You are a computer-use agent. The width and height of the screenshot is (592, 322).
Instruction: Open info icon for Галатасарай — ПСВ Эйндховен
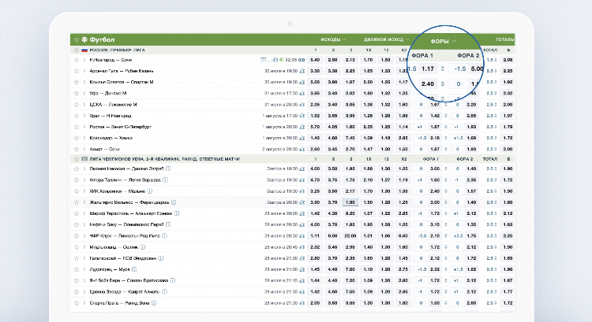point(161,258)
